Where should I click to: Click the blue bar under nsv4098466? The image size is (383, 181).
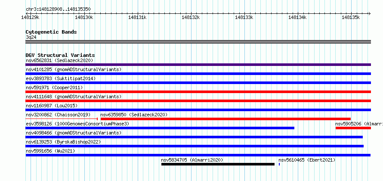(194, 137)
